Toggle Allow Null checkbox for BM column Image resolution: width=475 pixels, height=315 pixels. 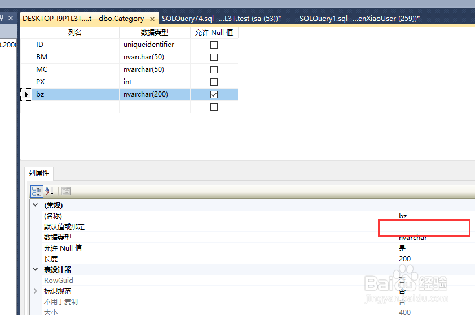point(214,58)
